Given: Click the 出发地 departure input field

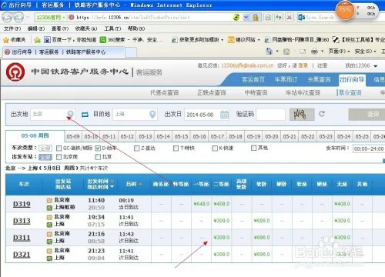Looking at the screenshot, I should coord(52,114).
